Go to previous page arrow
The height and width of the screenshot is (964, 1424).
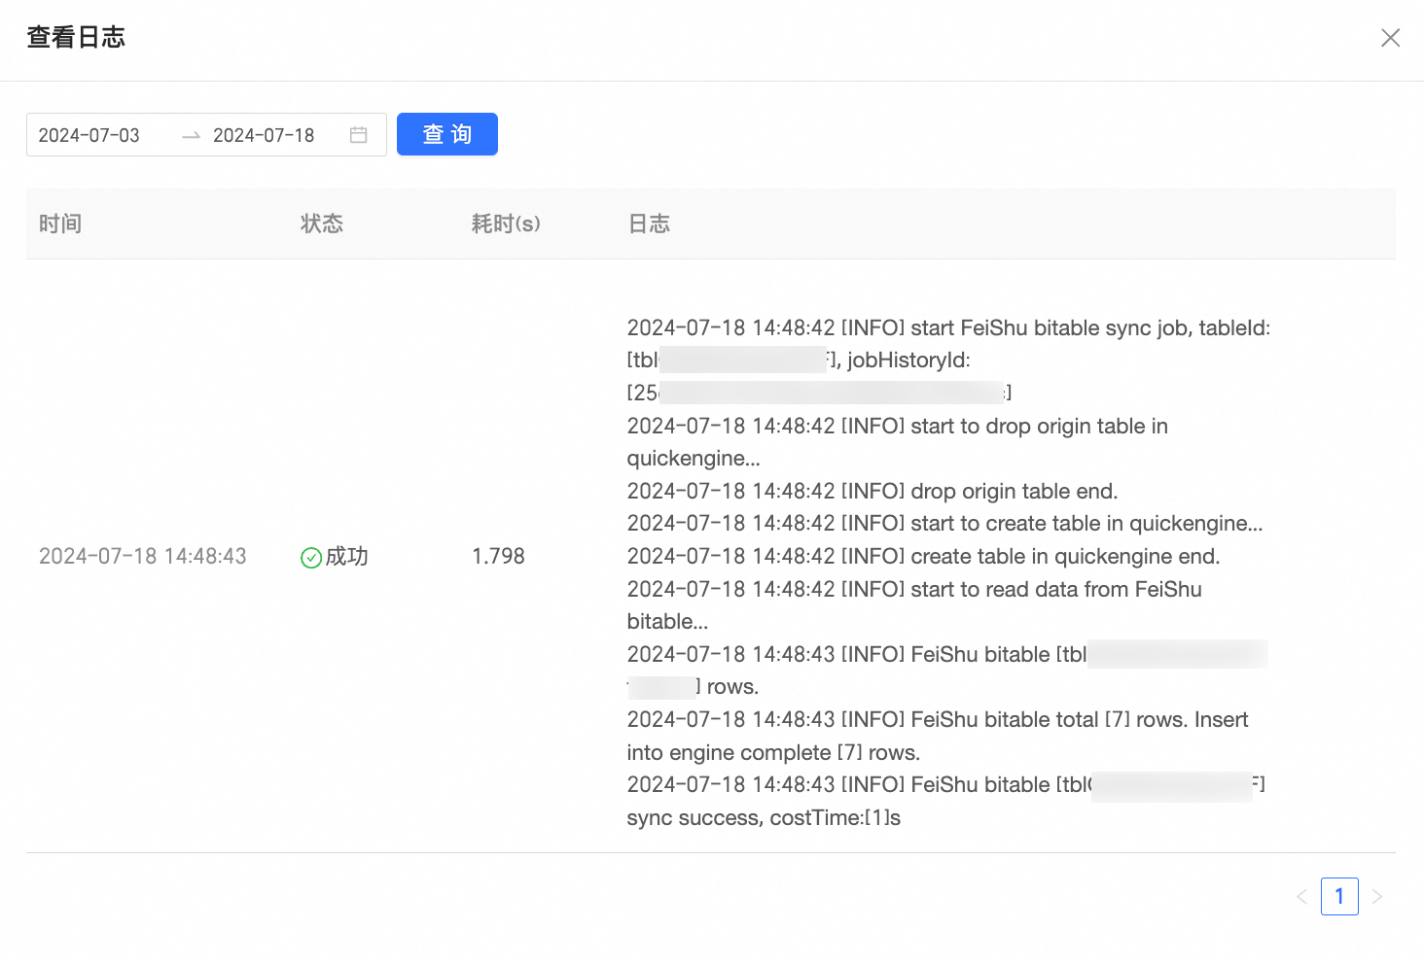pos(1301,897)
